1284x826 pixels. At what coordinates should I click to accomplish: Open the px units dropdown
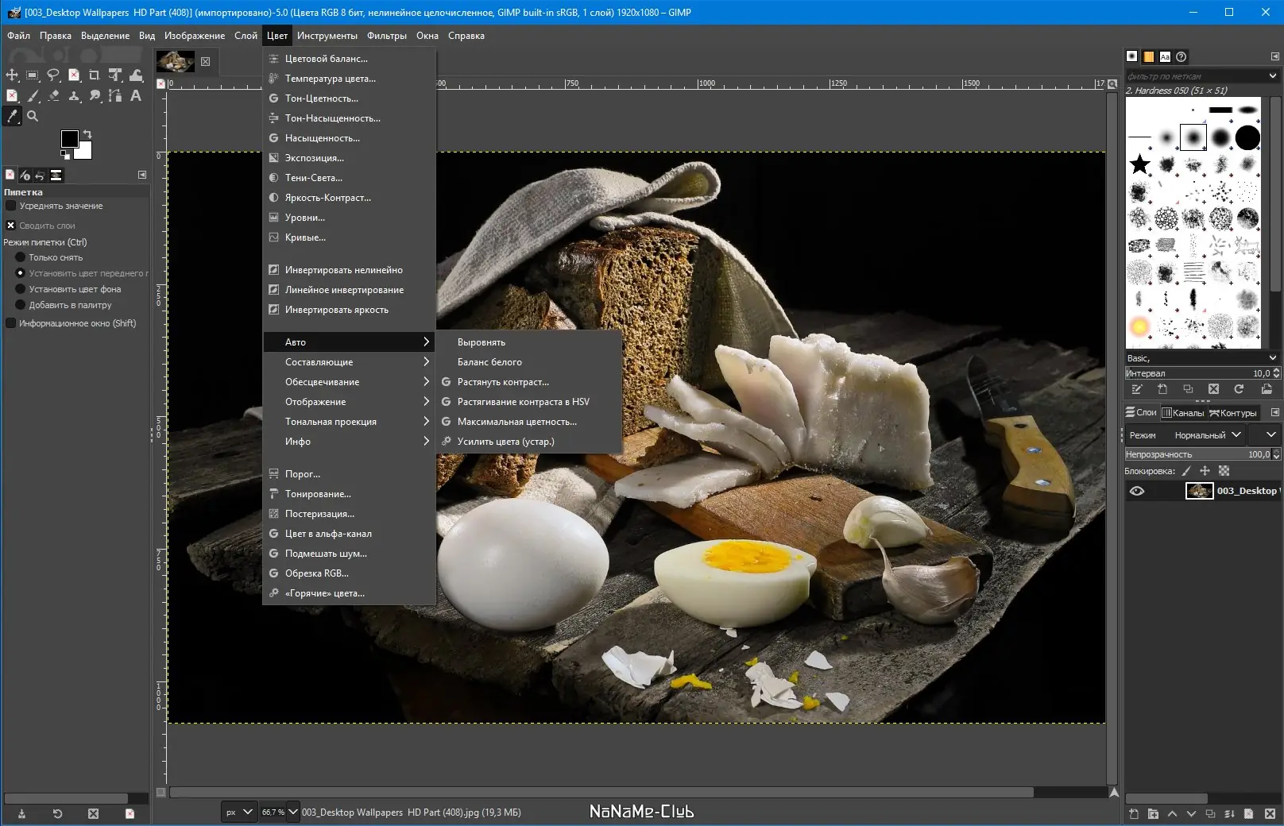point(238,812)
